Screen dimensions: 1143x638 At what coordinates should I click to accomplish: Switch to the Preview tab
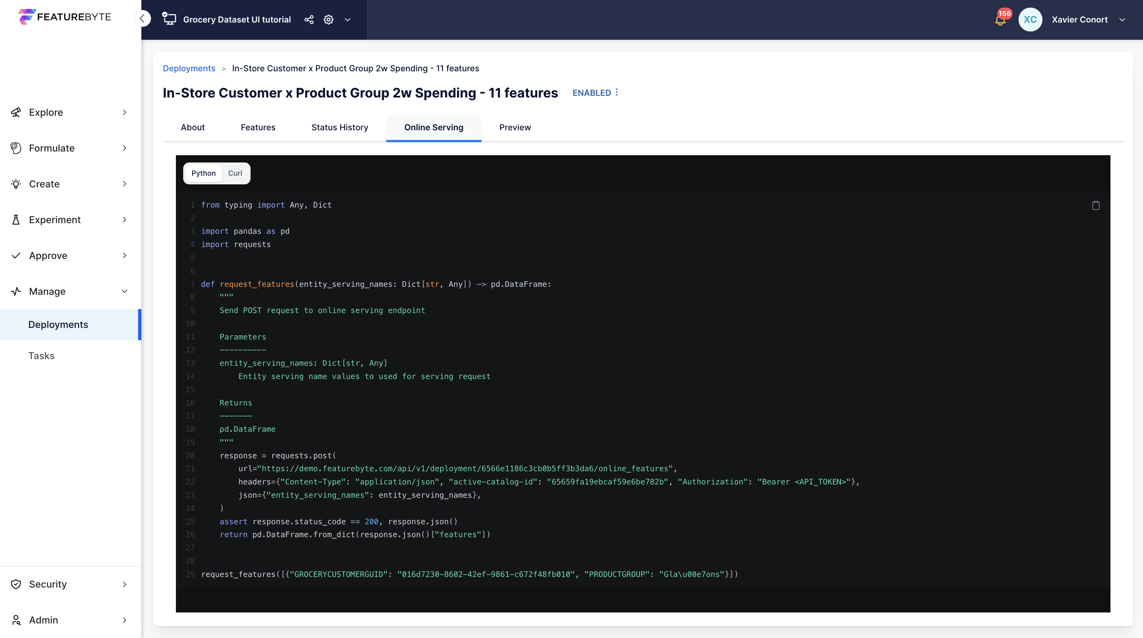tap(515, 128)
